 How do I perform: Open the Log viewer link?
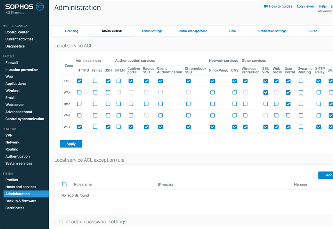[x=305, y=6]
